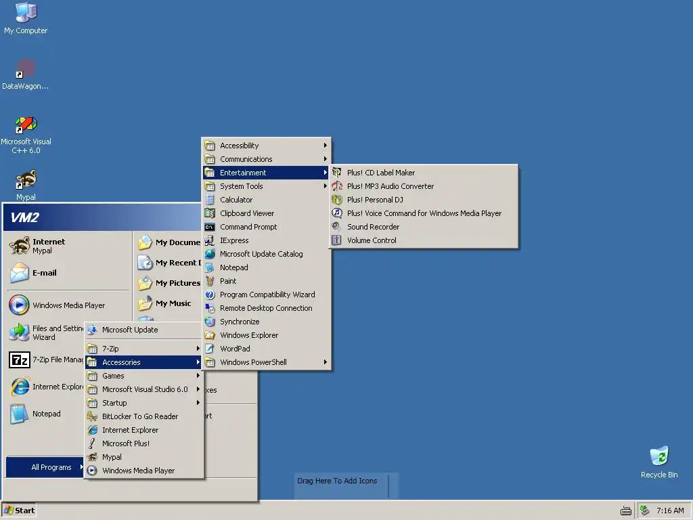This screenshot has width=693, height=520.
Task: Select Entertainment in the Accessories menu
Action: 267,173
